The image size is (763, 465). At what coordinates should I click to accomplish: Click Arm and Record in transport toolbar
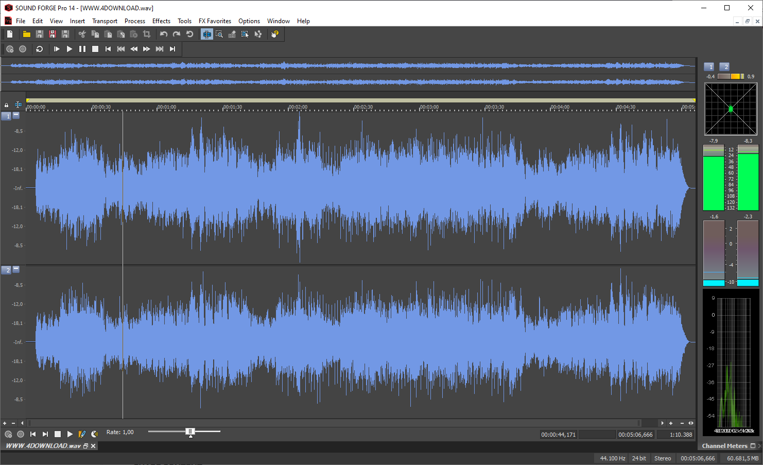click(10, 49)
